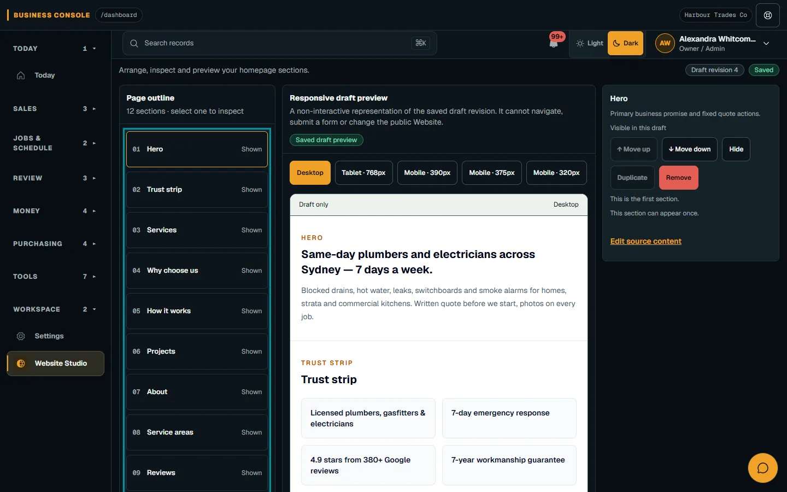
Task: Select the 09 Reviews outline row
Action: tap(197, 473)
